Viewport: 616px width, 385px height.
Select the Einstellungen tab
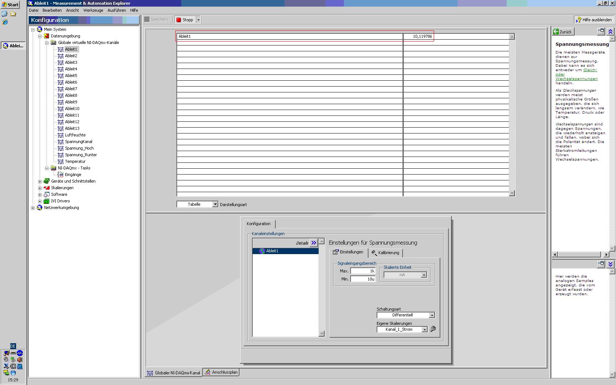coord(348,252)
